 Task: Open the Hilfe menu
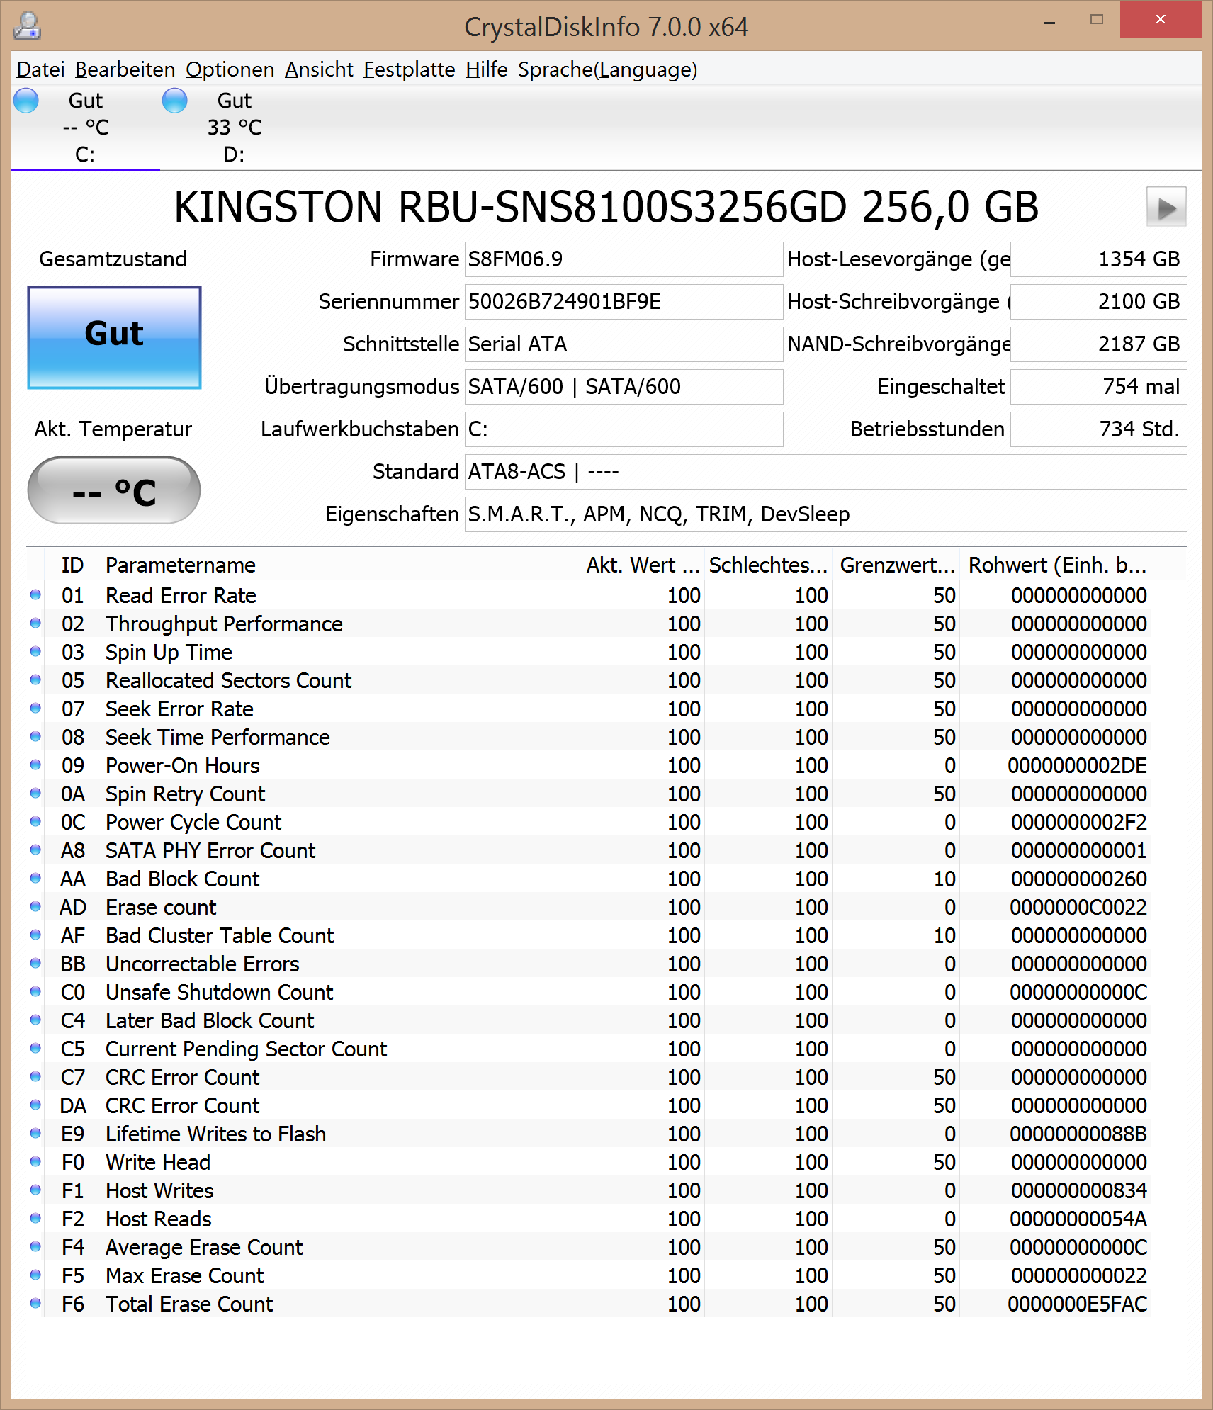[487, 69]
